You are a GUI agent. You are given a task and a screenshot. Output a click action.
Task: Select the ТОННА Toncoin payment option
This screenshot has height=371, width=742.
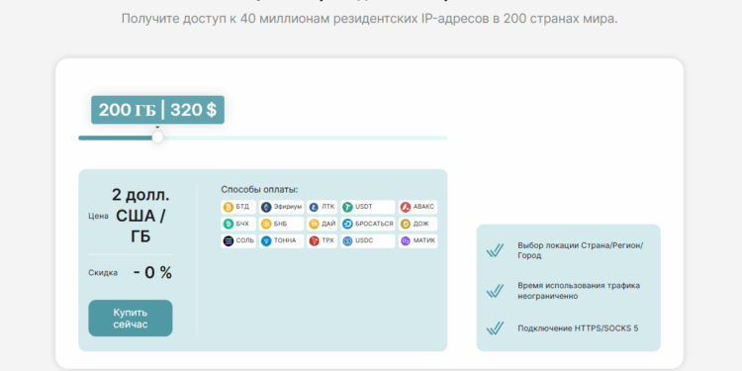click(281, 240)
